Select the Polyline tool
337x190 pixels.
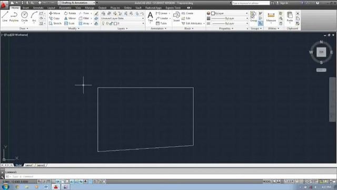tap(14, 16)
